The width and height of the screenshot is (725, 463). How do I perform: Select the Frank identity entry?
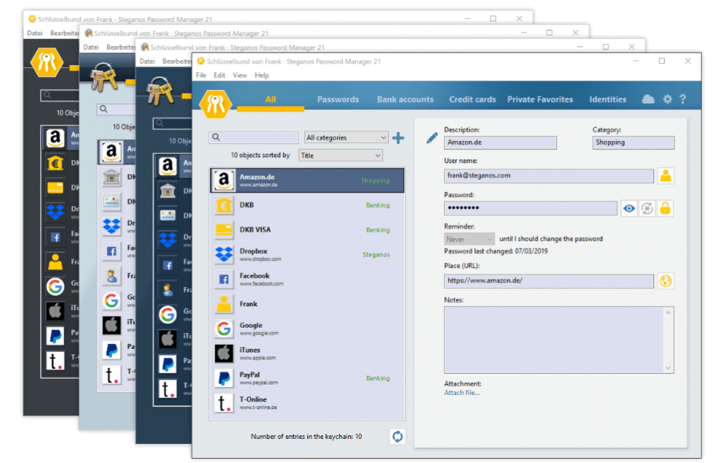307,304
